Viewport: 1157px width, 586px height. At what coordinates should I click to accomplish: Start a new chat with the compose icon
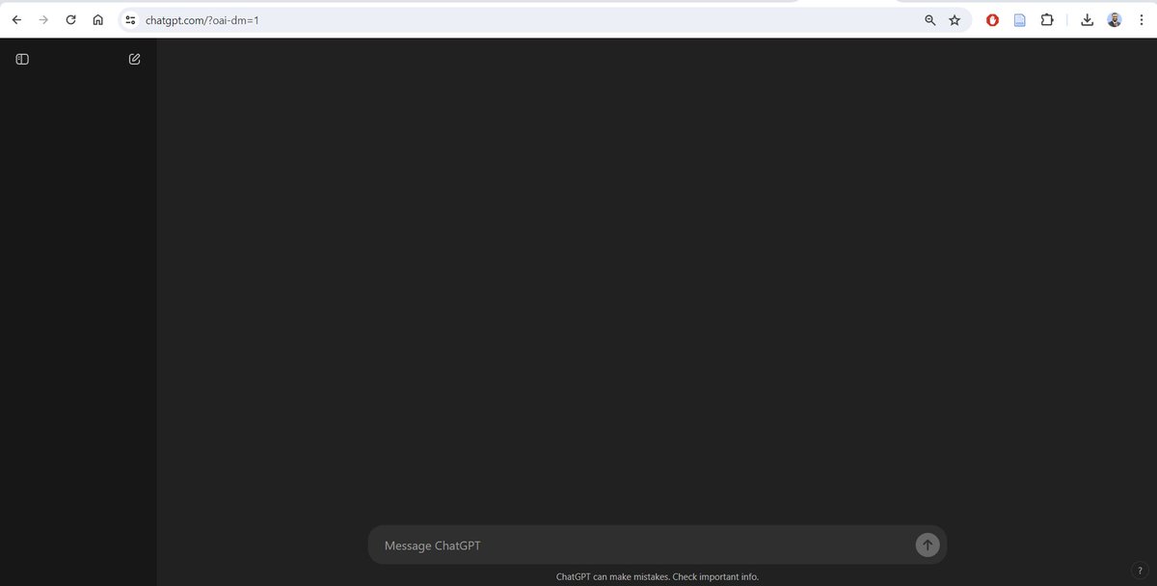pos(135,59)
